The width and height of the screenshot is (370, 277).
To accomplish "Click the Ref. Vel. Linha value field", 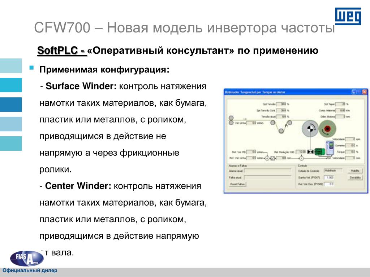I will (251, 158).
